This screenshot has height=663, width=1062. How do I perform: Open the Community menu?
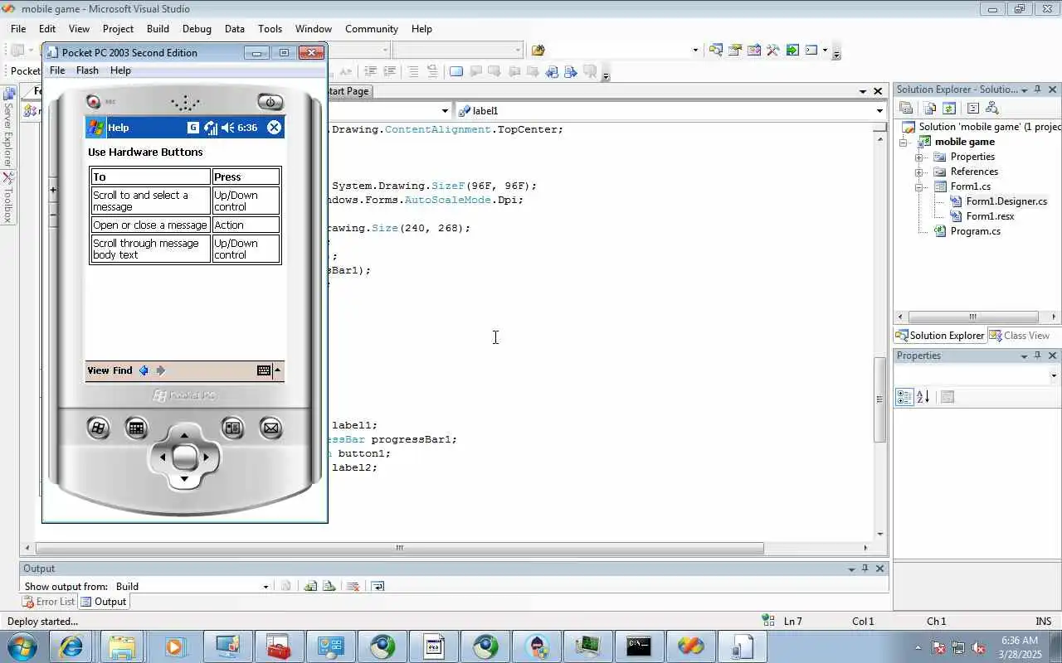(372, 28)
